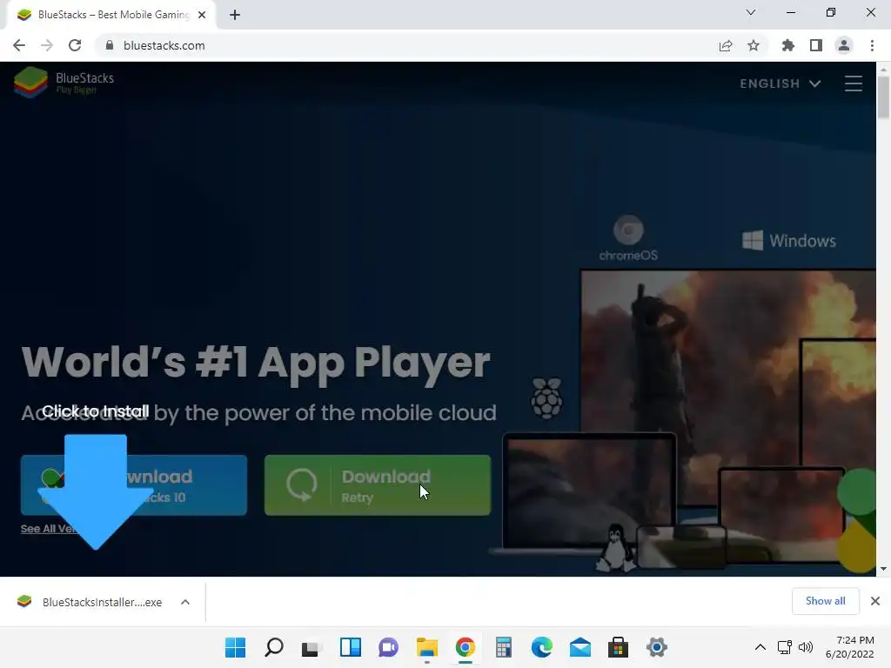Open the downloaded BlueStacksInstaller exe file
Image resolution: width=891 pixels, height=668 pixels.
(x=90, y=602)
